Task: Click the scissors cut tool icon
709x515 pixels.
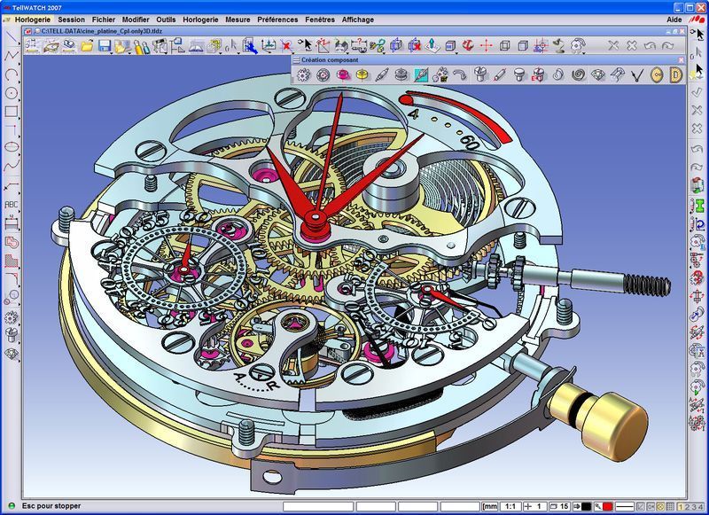Action: click(377, 45)
